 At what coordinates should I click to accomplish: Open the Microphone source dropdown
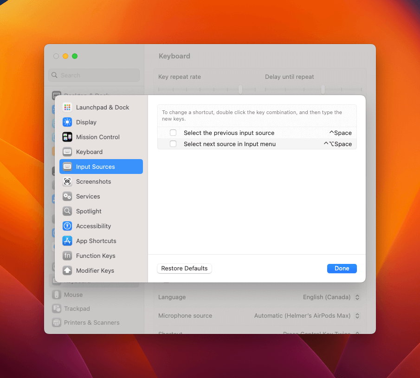click(307, 316)
